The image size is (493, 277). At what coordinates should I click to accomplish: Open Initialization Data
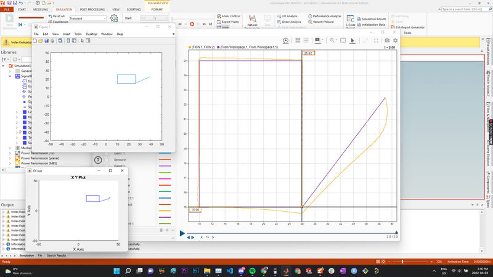coord(371,25)
